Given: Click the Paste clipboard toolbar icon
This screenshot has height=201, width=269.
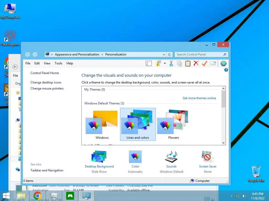Looking at the screenshot, I should click(188, 63).
